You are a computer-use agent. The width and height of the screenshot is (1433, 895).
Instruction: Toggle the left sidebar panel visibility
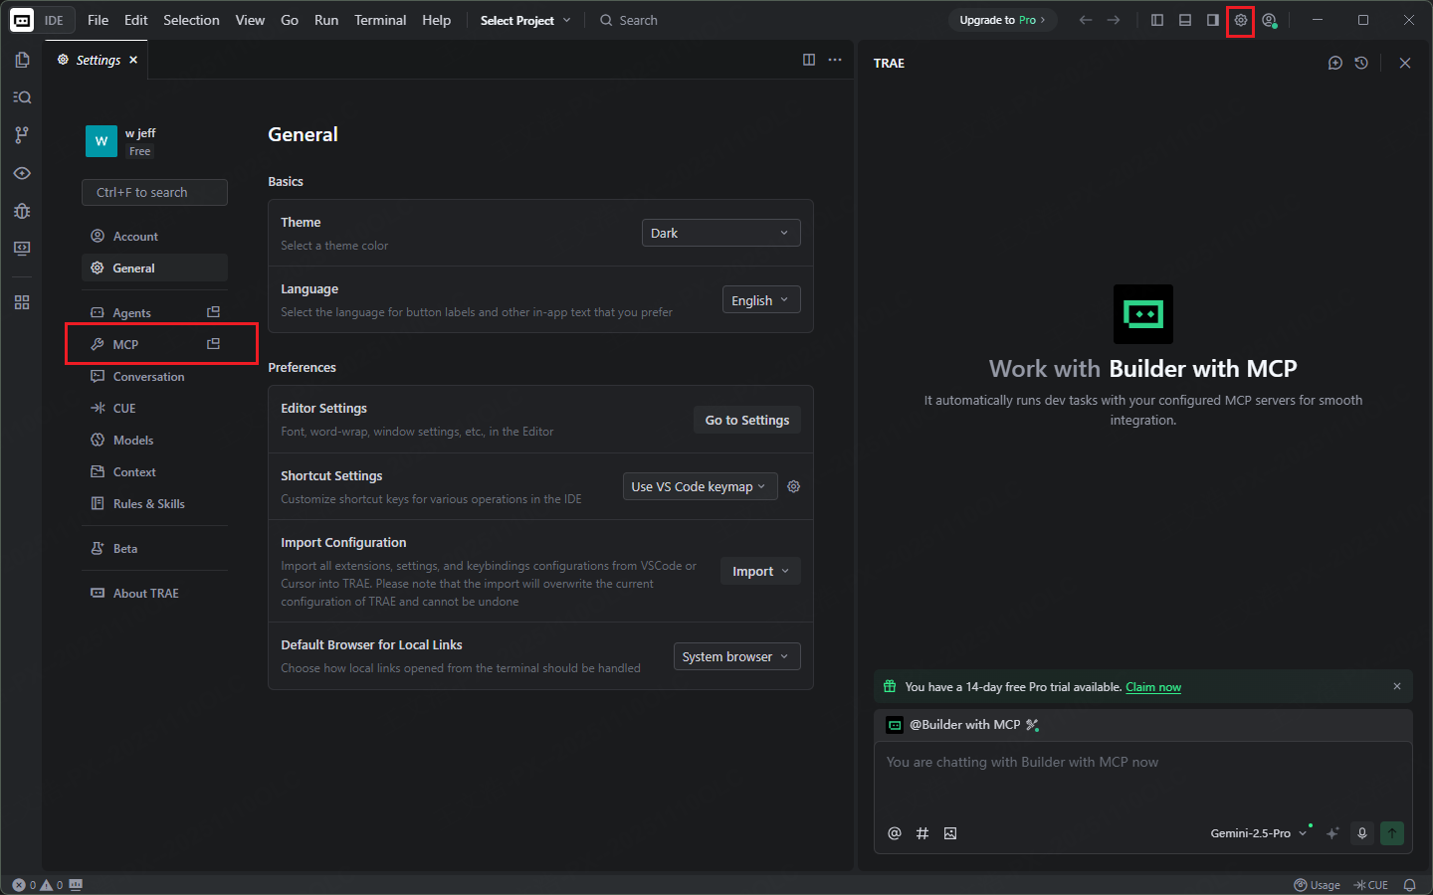[1157, 20]
